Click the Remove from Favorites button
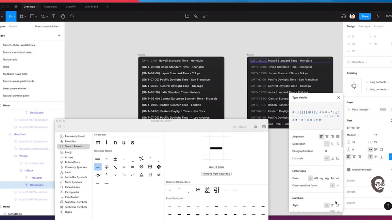 [216, 173]
